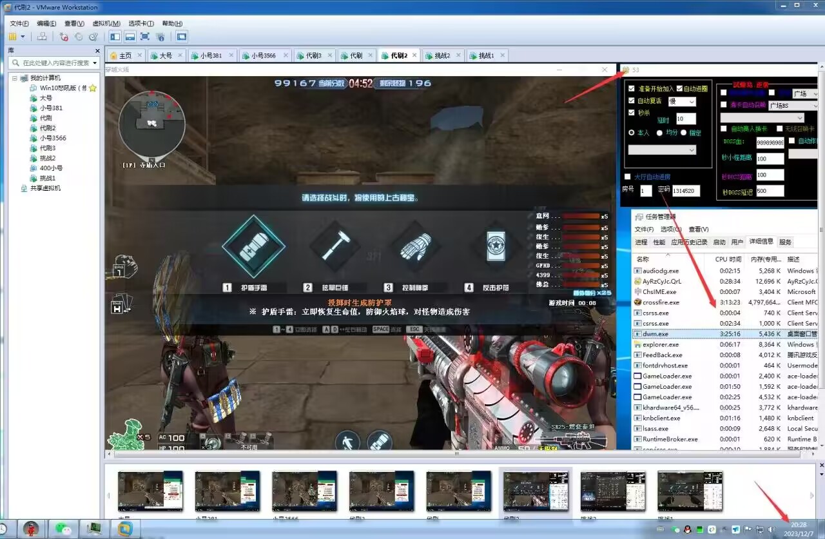This screenshot has height=539, width=825.
Task: Enter full screen mode toolbar icon
Action: (145, 37)
